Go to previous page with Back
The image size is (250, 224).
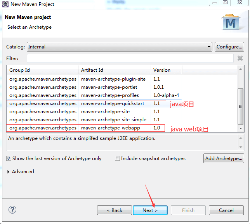click(115, 210)
